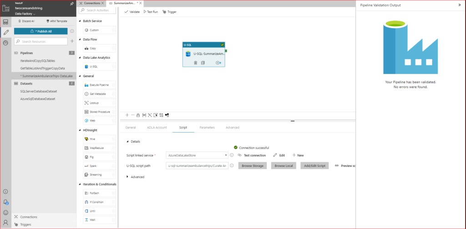This screenshot has height=229, width=466.
Task: Open the General properties tab
Action: [131, 127]
